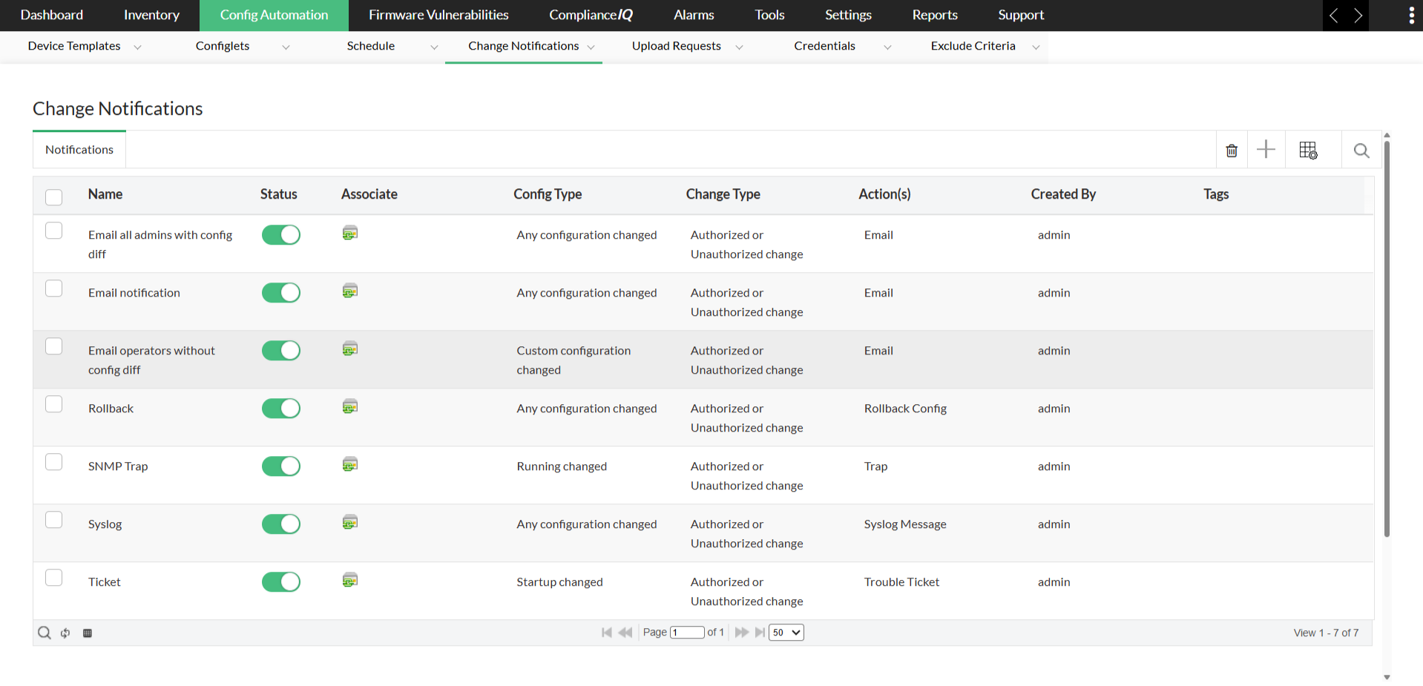Click the refresh icon in table footer
1423x686 pixels.
pos(65,633)
